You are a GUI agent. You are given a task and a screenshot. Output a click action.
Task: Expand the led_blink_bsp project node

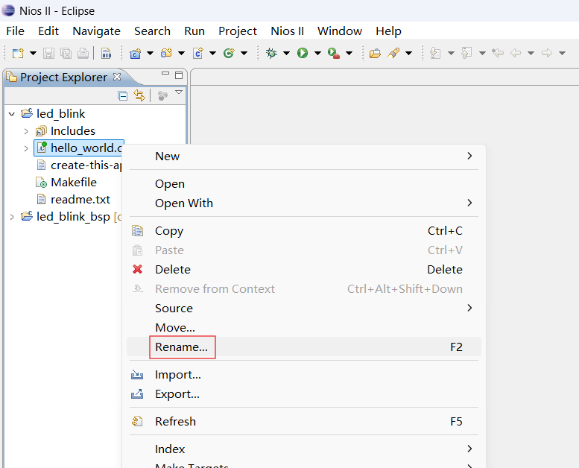(12, 217)
